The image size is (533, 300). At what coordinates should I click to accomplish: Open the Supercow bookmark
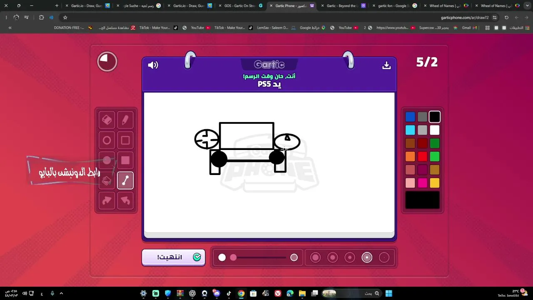pyautogui.click(x=438, y=28)
